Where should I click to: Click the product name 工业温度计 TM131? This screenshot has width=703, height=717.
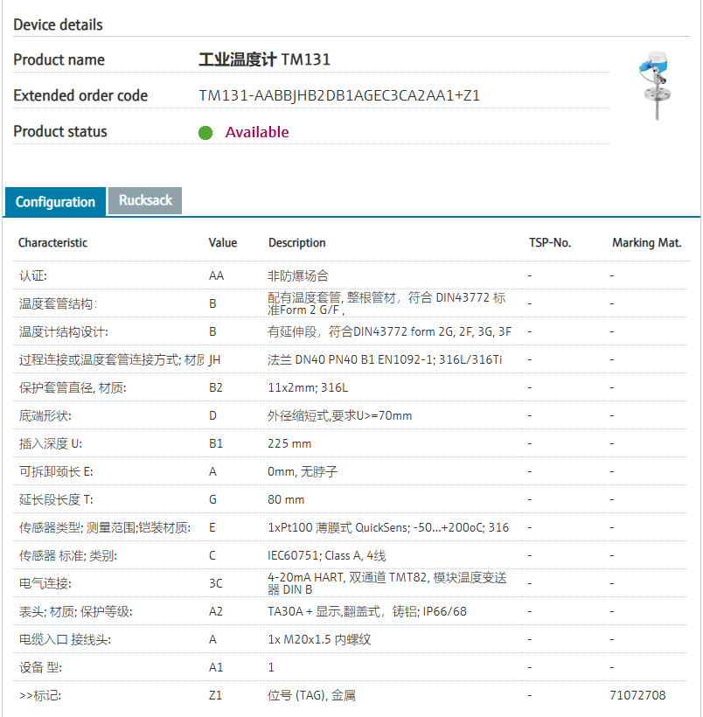[x=264, y=60]
